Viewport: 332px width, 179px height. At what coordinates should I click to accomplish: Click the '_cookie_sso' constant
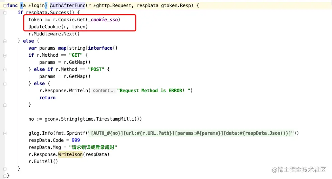(x=103, y=20)
